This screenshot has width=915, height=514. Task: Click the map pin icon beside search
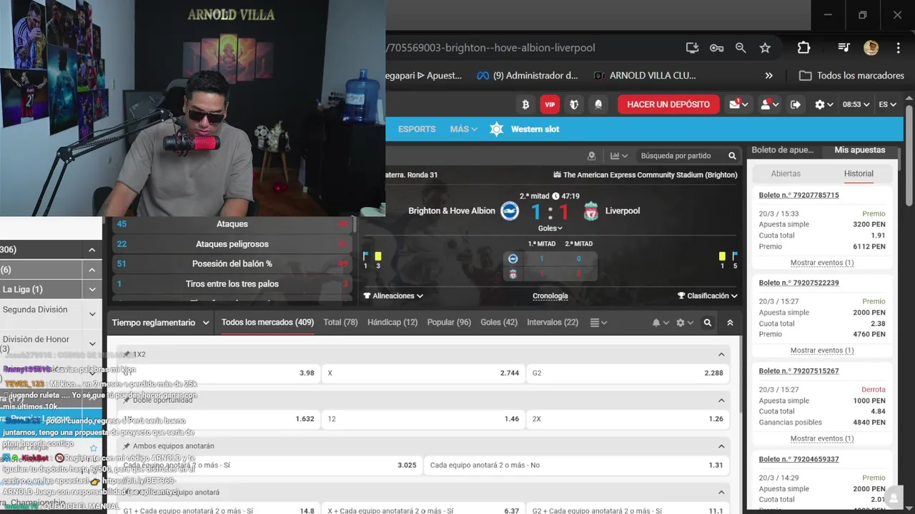pyautogui.click(x=591, y=156)
